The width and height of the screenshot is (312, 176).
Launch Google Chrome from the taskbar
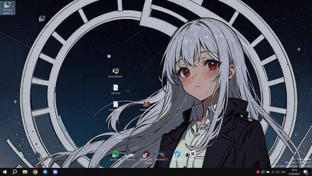pos(35,172)
